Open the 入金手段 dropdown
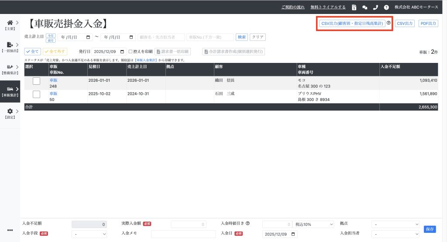Screen dimensions: 447x242 pyautogui.click(x=89, y=234)
